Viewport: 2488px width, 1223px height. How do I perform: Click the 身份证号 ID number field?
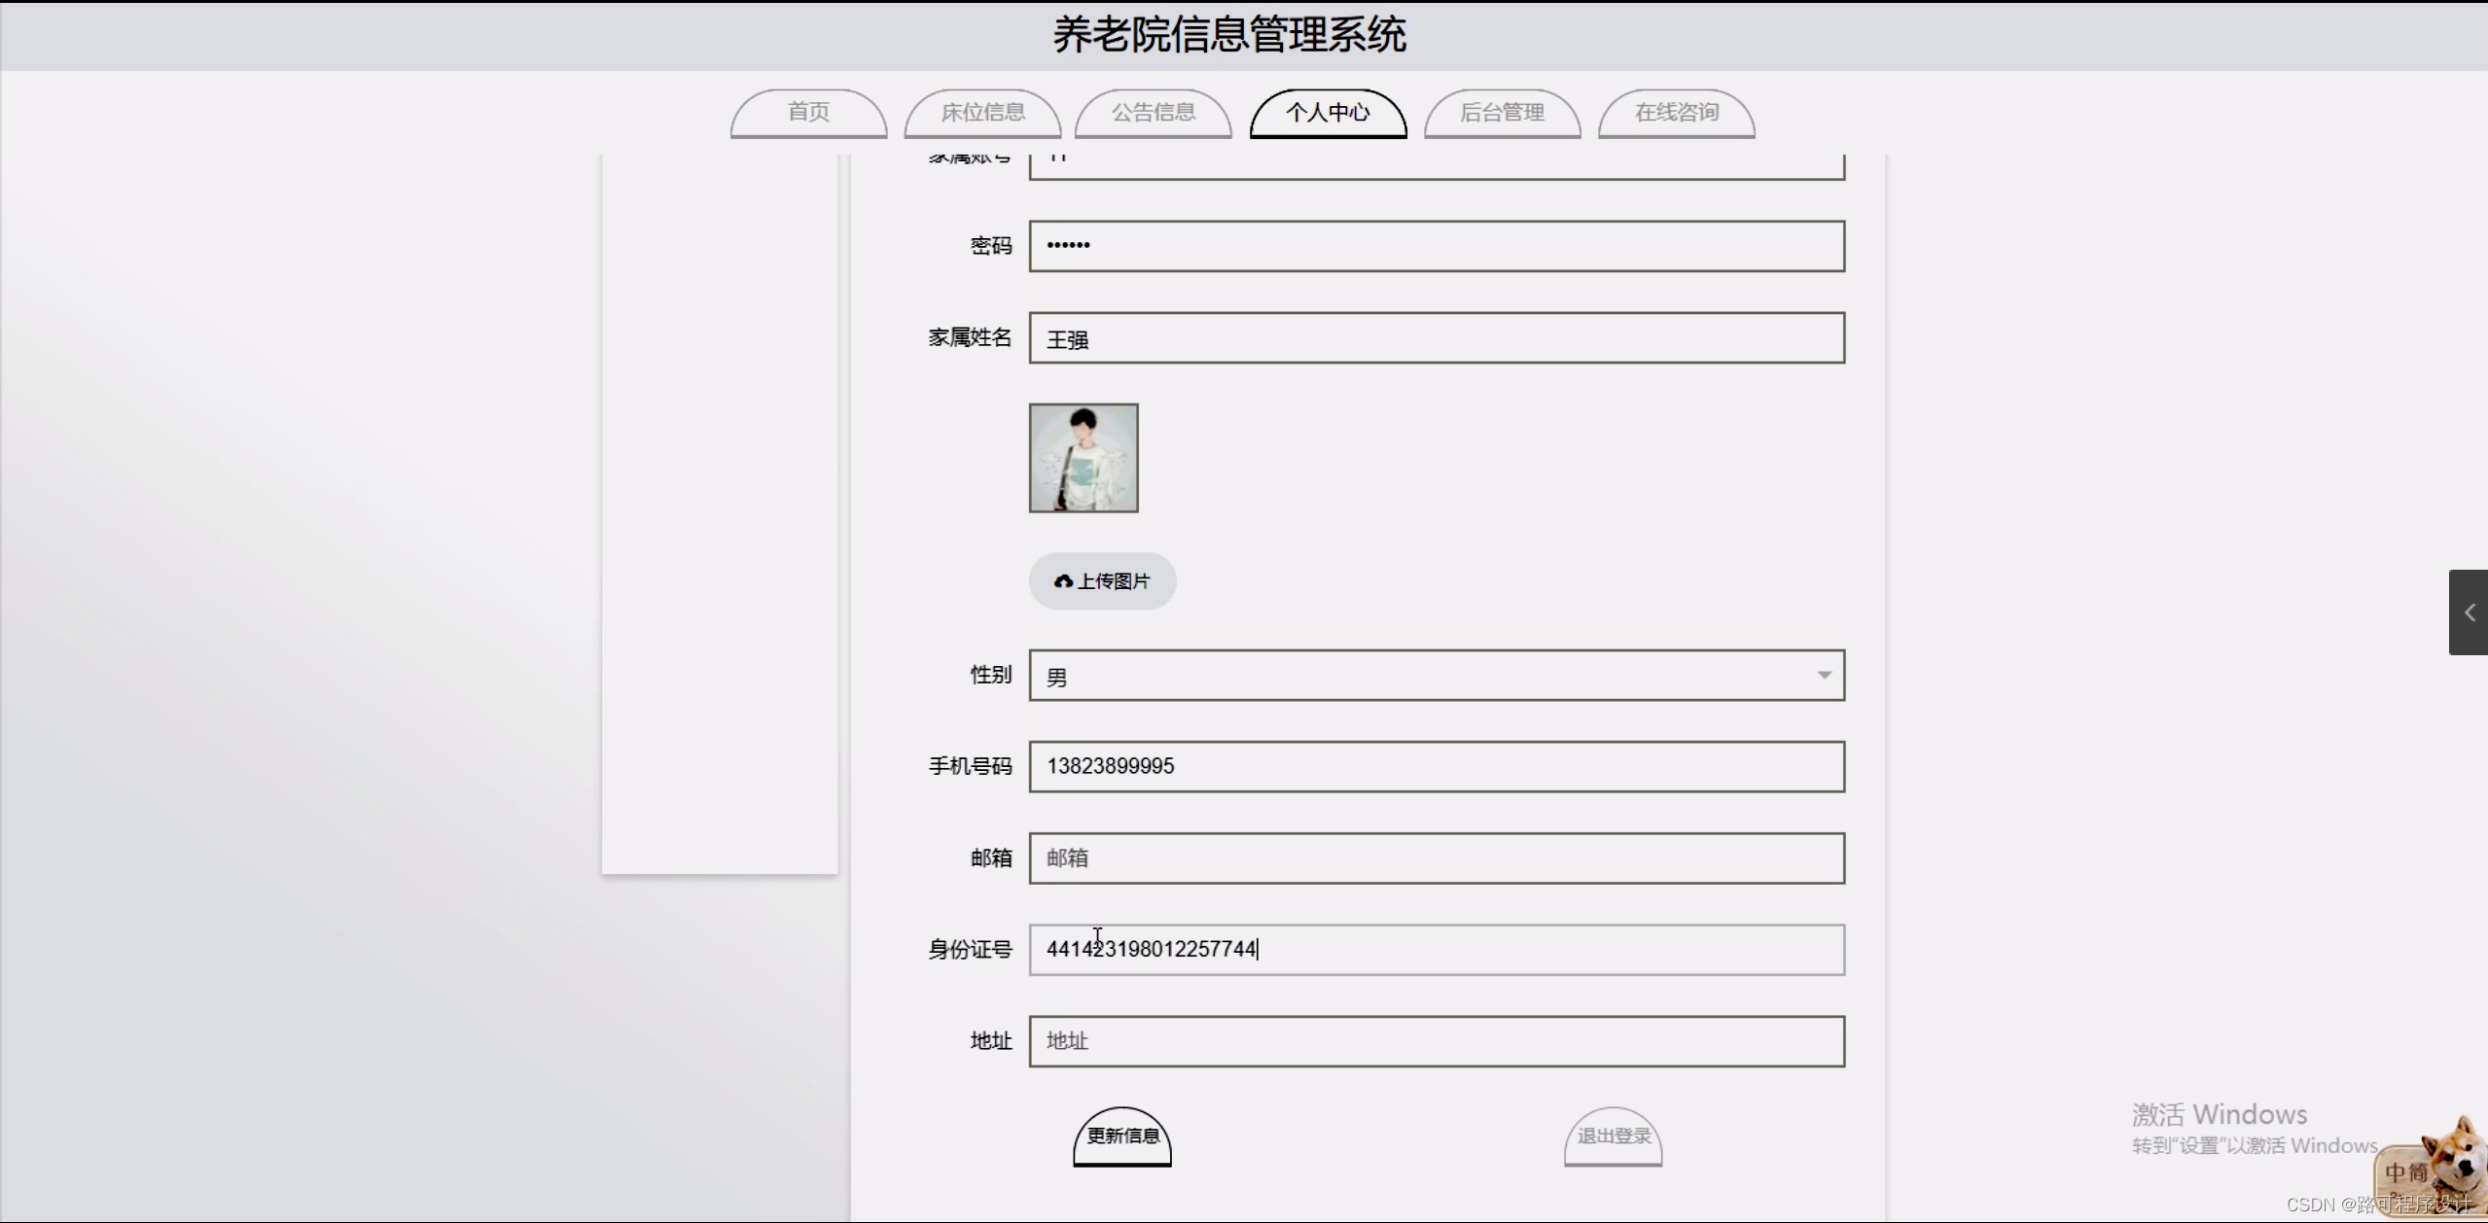click(1436, 950)
